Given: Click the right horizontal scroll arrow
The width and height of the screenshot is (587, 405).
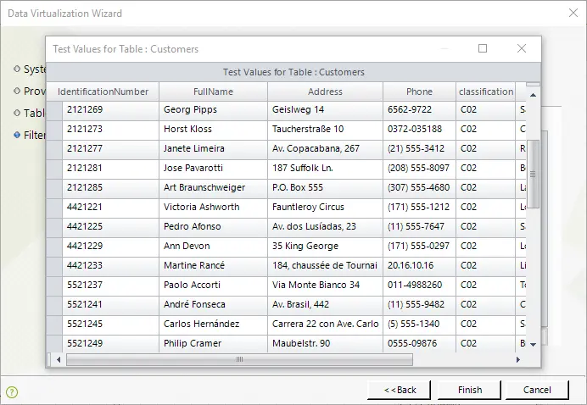Looking at the screenshot, I should pyautogui.click(x=518, y=360).
